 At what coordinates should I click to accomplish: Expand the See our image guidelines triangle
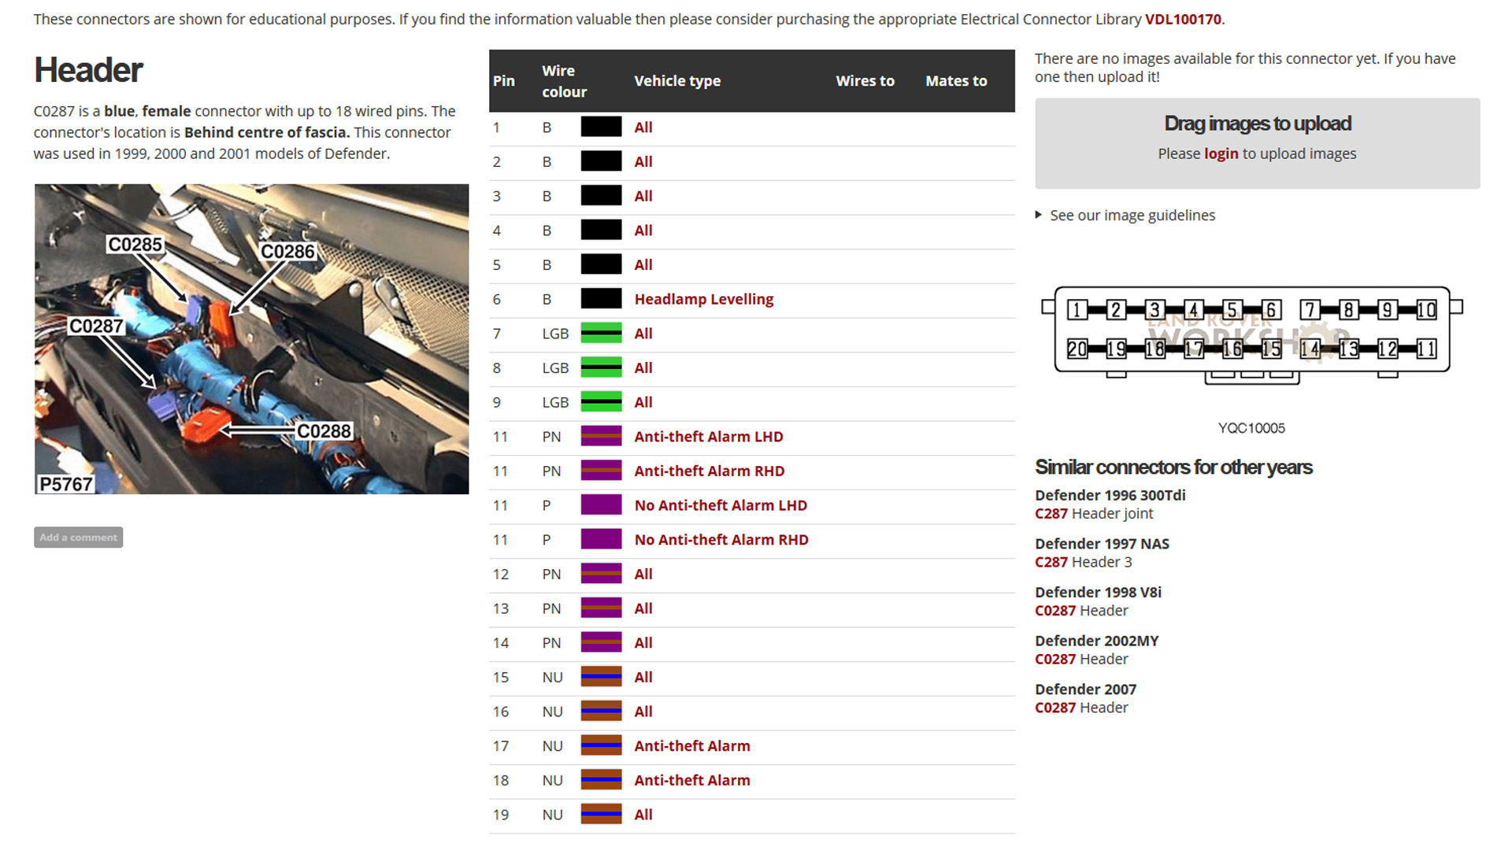1039,215
